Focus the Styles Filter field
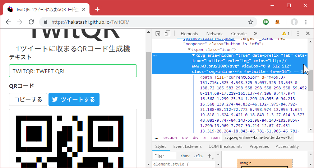Image resolution: width=314 pixels, height=168 pixels. coord(165,156)
